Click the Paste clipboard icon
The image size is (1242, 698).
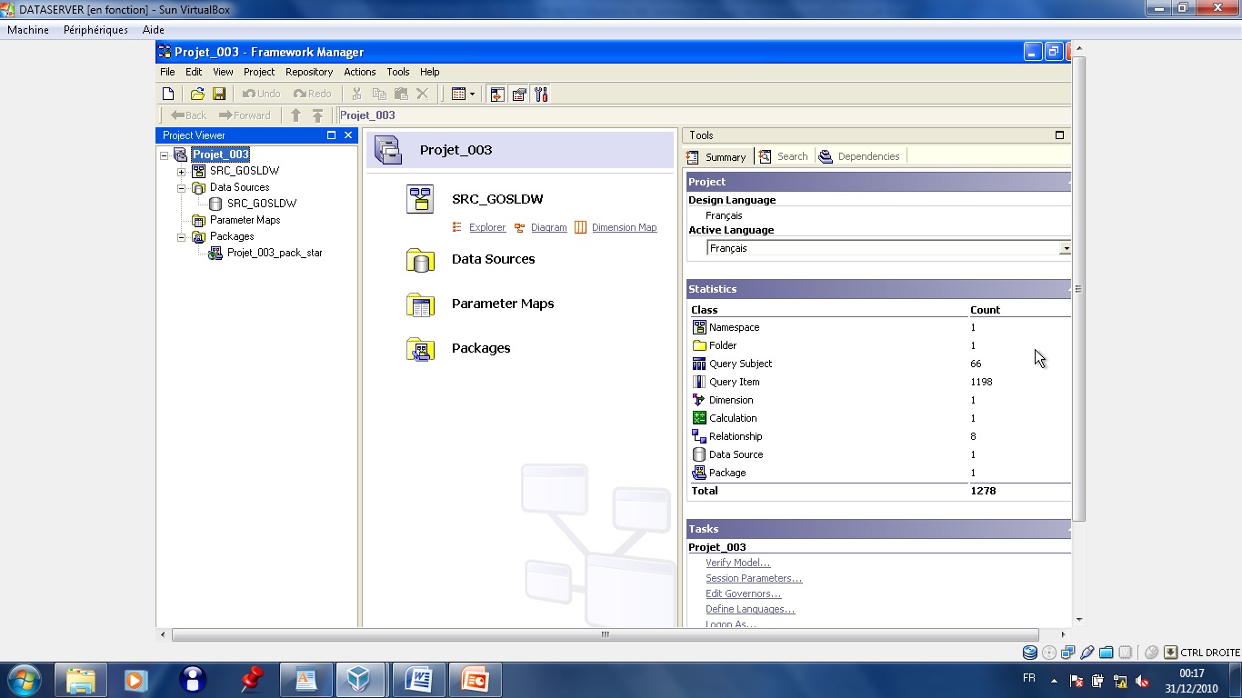(x=401, y=94)
